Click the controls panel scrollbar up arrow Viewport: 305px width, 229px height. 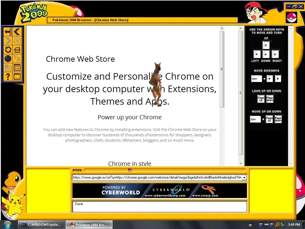290,28
